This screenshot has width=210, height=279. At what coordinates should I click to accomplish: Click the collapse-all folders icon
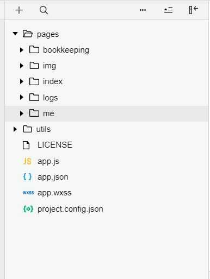coord(168,10)
